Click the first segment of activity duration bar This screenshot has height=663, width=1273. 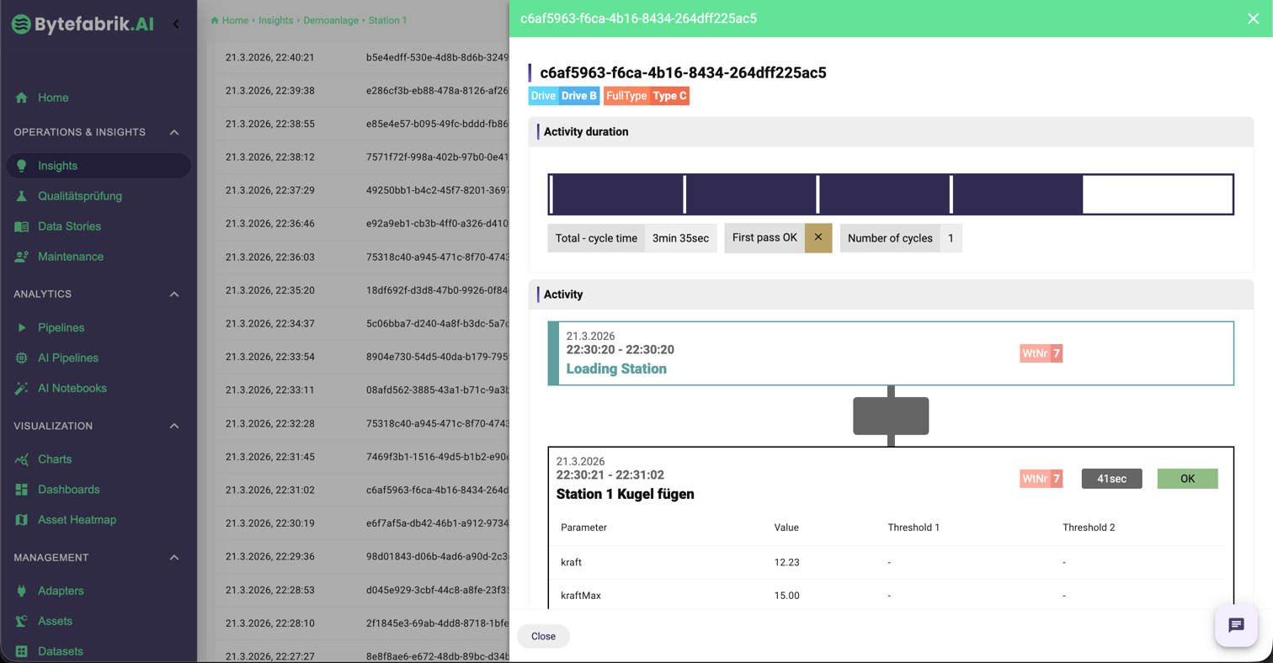pos(617,194)
